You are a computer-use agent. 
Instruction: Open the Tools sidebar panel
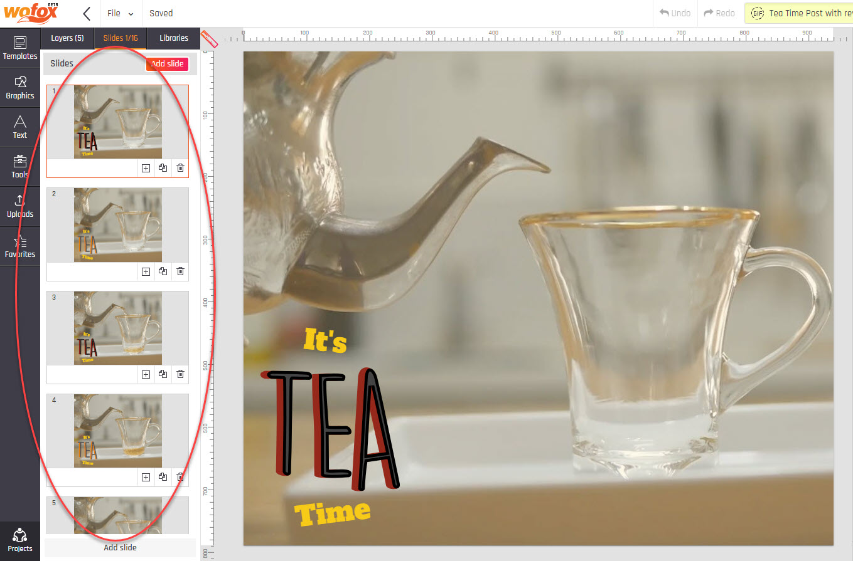(x=20, y=167)
